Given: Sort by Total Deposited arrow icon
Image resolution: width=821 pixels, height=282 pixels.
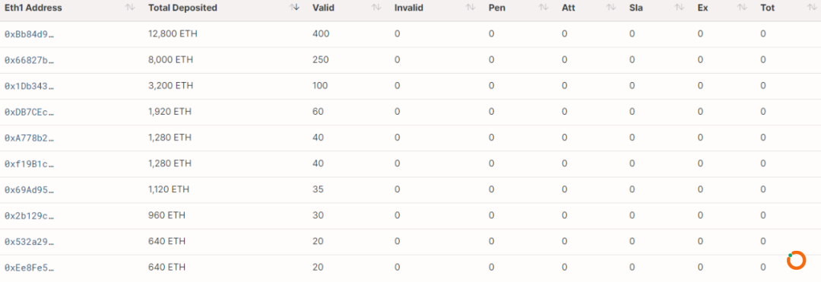Looking at the screenshot, I should coord(295,8).
